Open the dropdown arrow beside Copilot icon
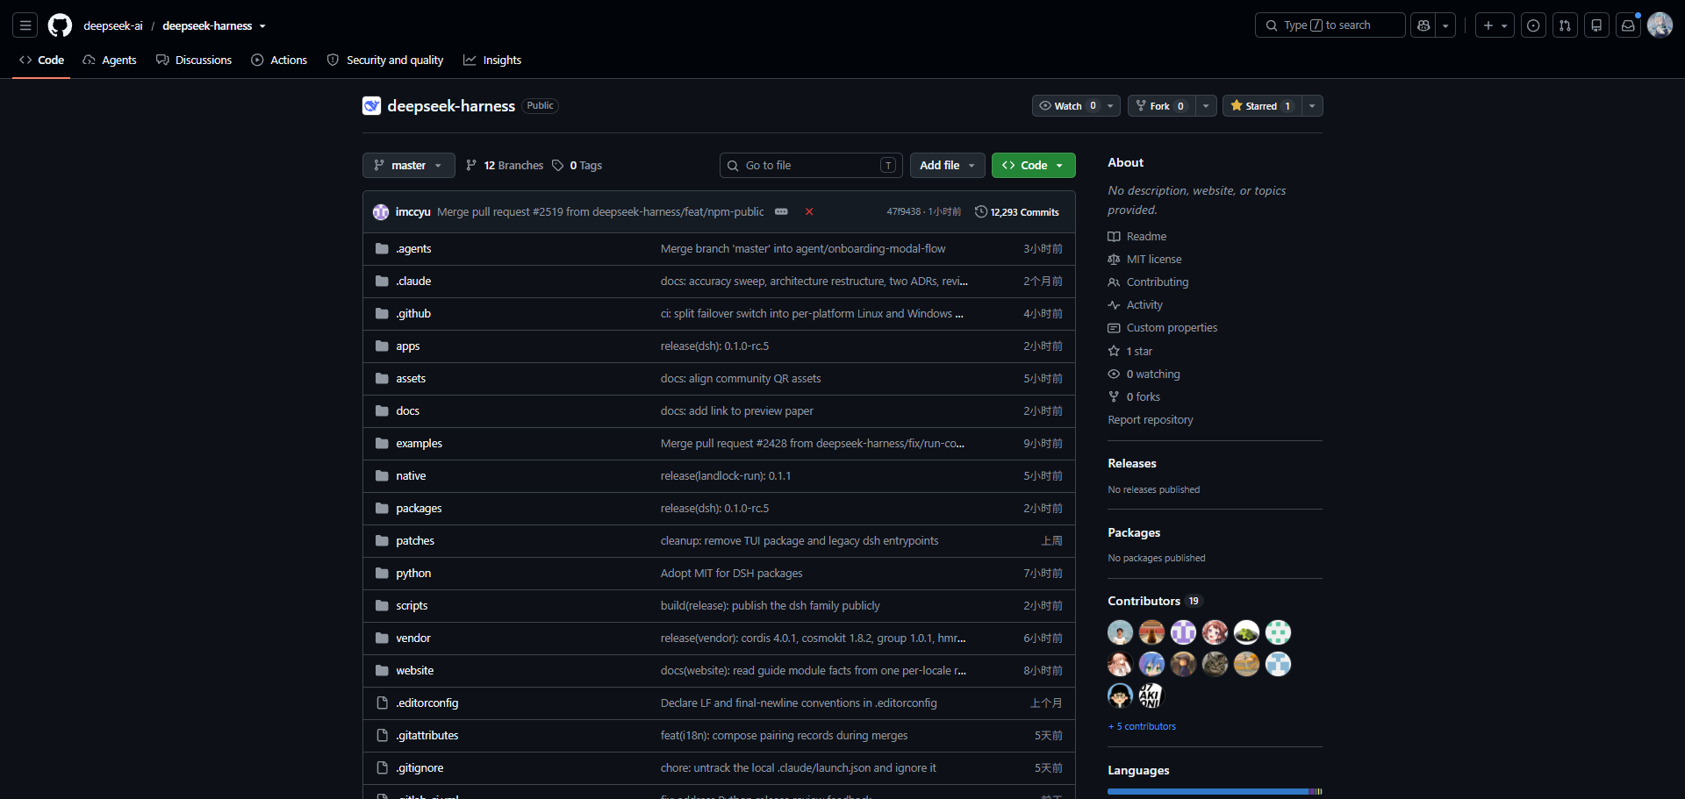This screenshot has height=799, width=1685. 1445,25
